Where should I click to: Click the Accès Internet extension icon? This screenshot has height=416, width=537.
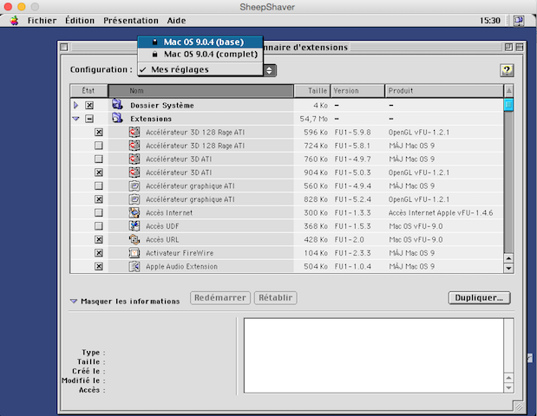click(x=134, y=212)
